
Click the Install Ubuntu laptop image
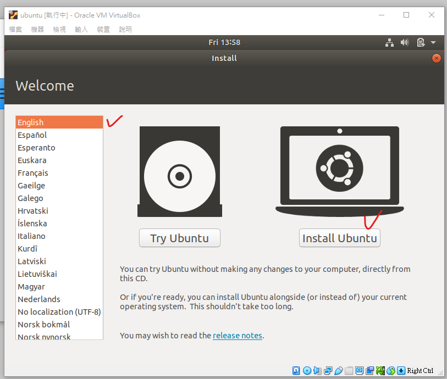(340, 172)
